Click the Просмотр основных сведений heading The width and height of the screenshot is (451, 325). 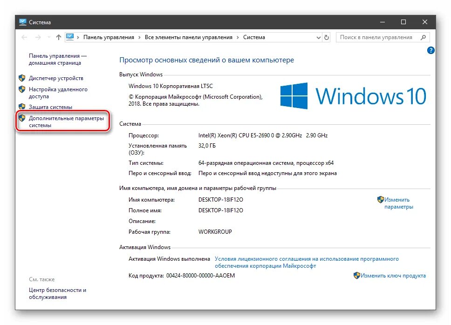pos(206,60)
